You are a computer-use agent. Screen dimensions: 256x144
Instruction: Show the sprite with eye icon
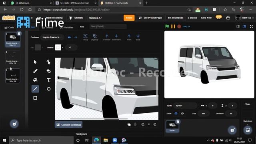pos(176,114)
